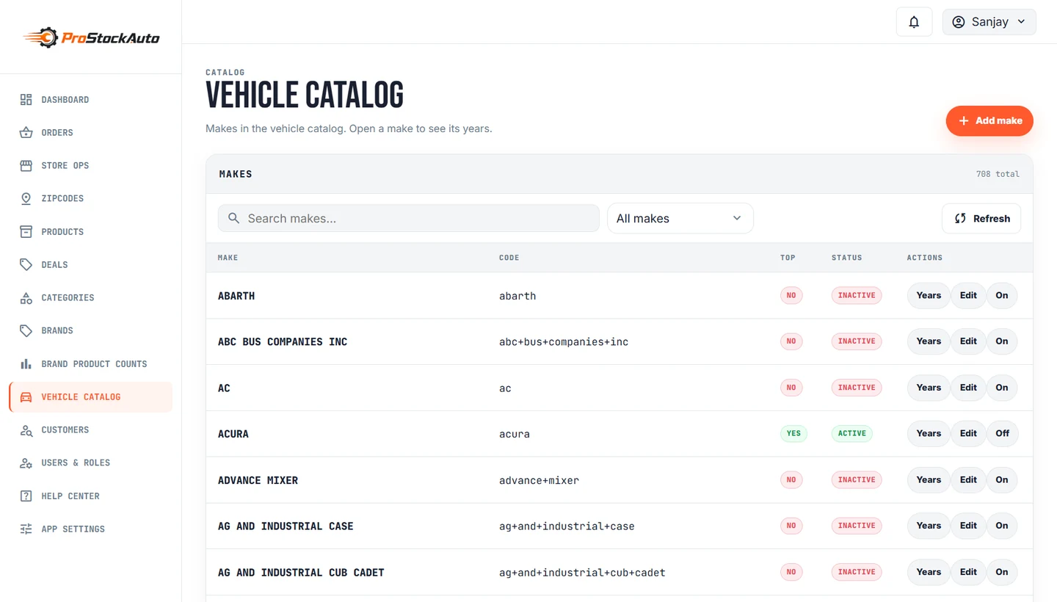
Task: Click the Users & Roles icon
Action: 26,463
